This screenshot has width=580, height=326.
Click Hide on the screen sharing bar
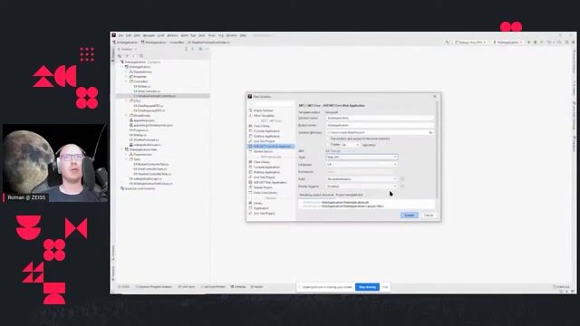coord(385,287)
